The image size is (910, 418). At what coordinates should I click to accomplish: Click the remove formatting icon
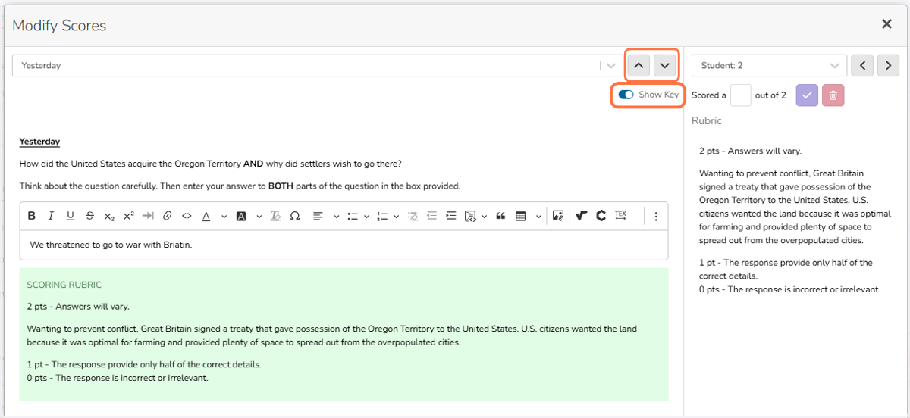pyautogui.click(x=275, y=216)
